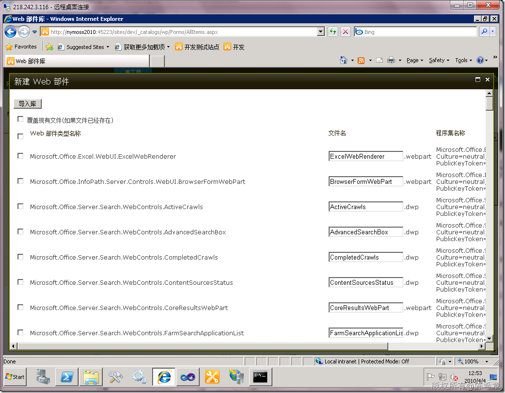Click the IE Back navigation arrow

click(10, 32)
